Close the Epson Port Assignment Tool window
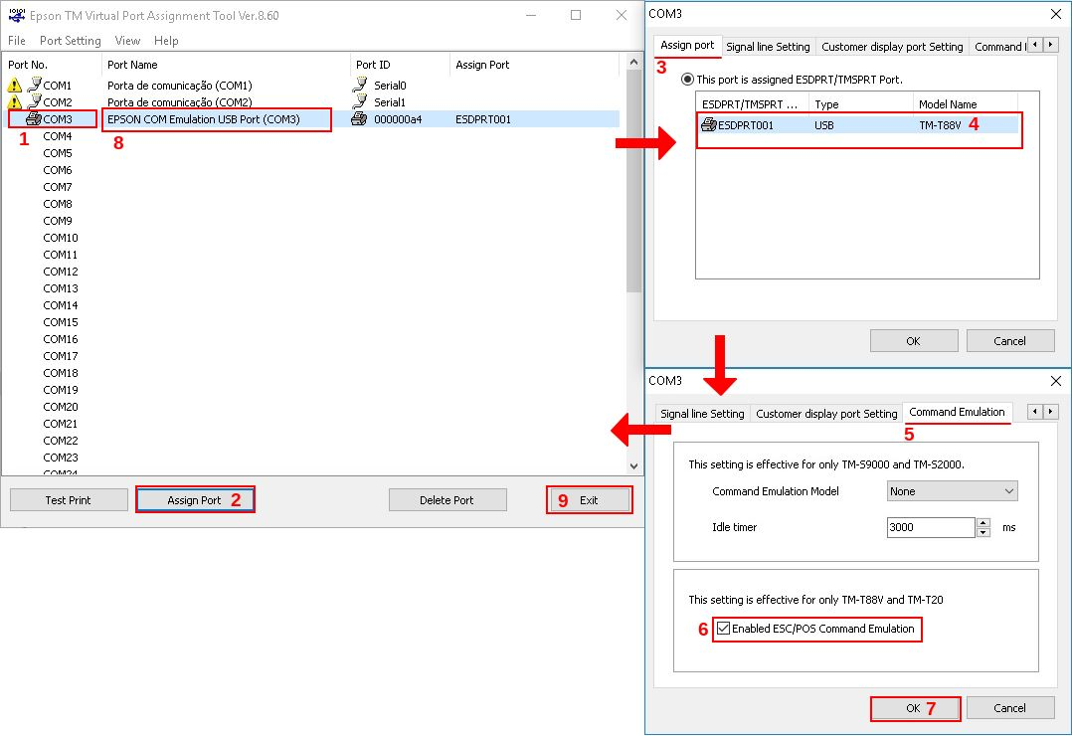This screenshot has height=736, width=1072. 621,15
